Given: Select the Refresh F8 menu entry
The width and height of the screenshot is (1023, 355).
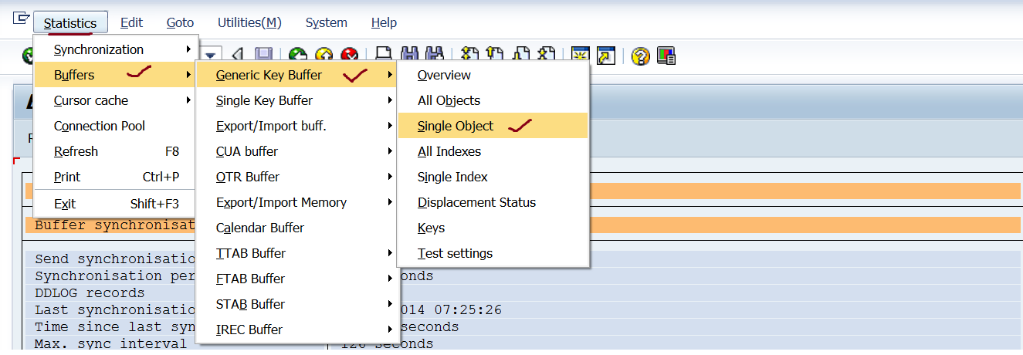Looking at the screenshot, I should pyautogui.click(x=116, y=151).
